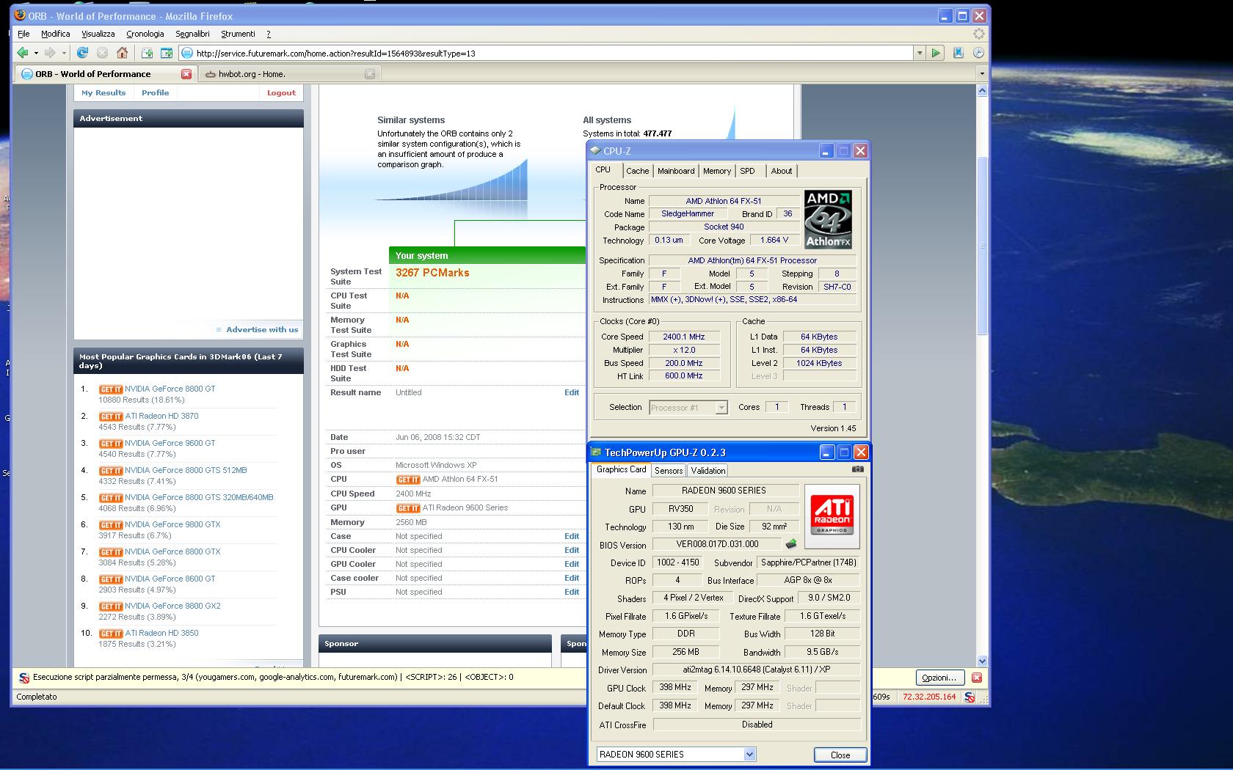This screenshot has height=770, width=1233.
Task: Click the Back arrow in Firefox
Action: pyautogui.click(x=23, y=53)
